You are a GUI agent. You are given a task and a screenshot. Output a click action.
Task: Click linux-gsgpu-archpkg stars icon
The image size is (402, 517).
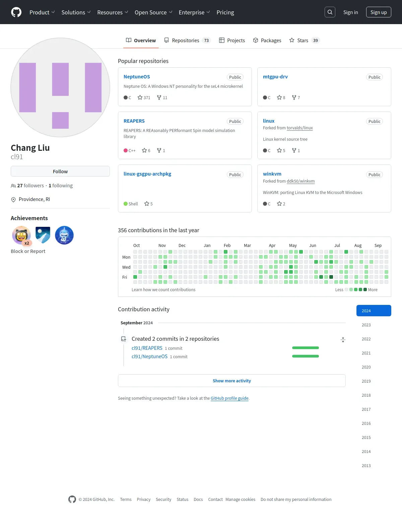(x=147, y=204)
